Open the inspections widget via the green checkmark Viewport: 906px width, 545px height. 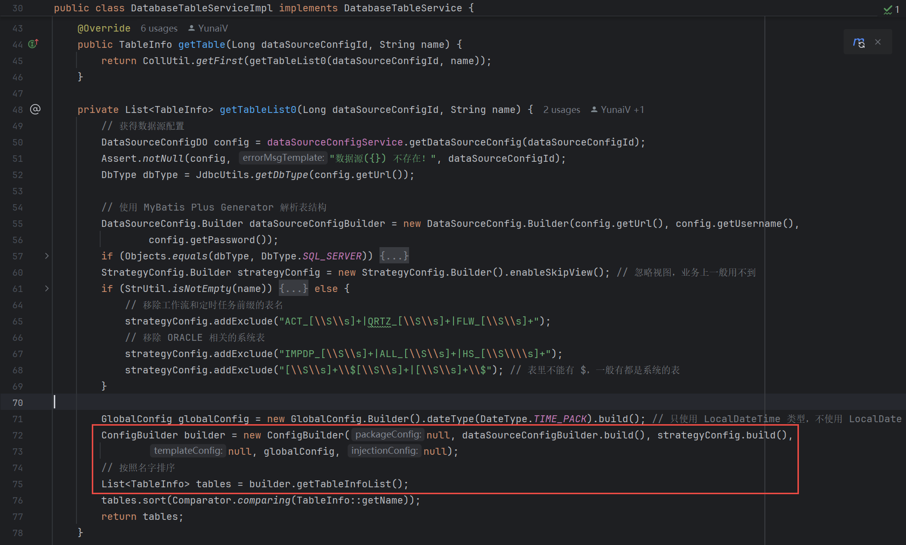pyautogui.click(x=888, y=8)
